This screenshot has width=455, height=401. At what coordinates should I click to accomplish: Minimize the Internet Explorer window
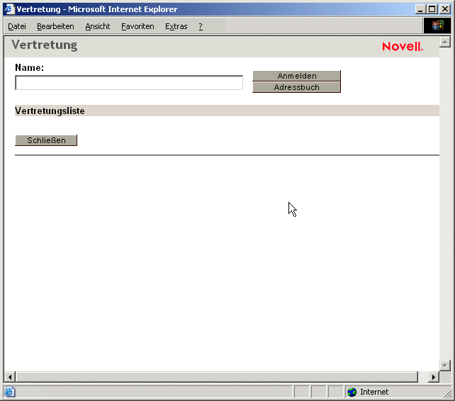tap(420, 9)
